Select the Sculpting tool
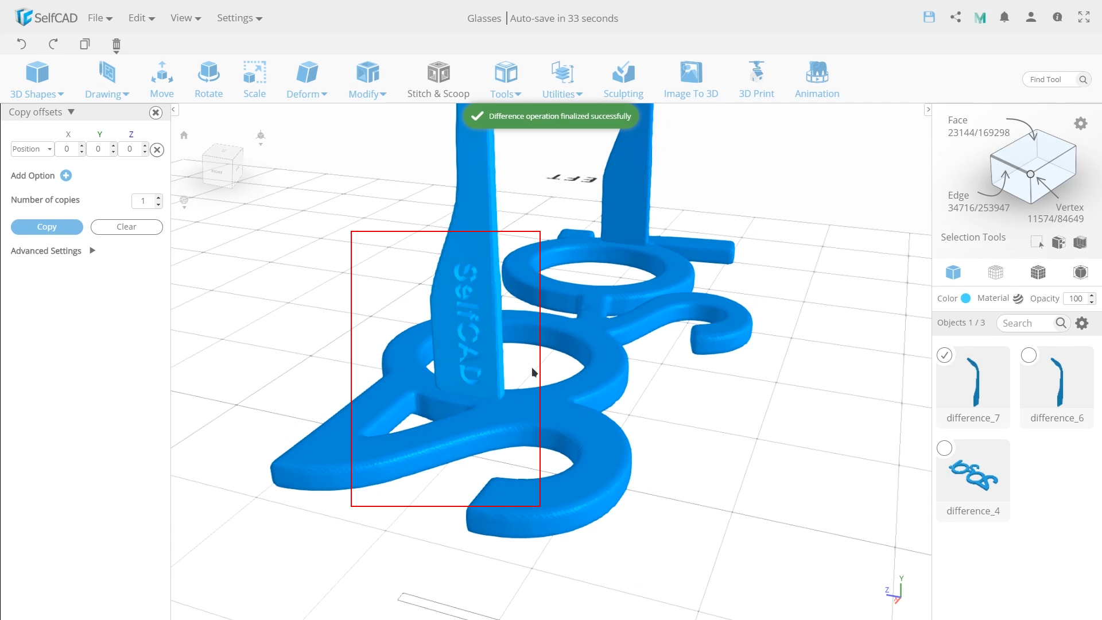 pos(623,80)
